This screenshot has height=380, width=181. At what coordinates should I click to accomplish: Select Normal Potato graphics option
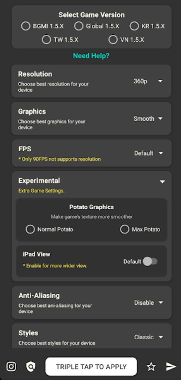(49, 230)
